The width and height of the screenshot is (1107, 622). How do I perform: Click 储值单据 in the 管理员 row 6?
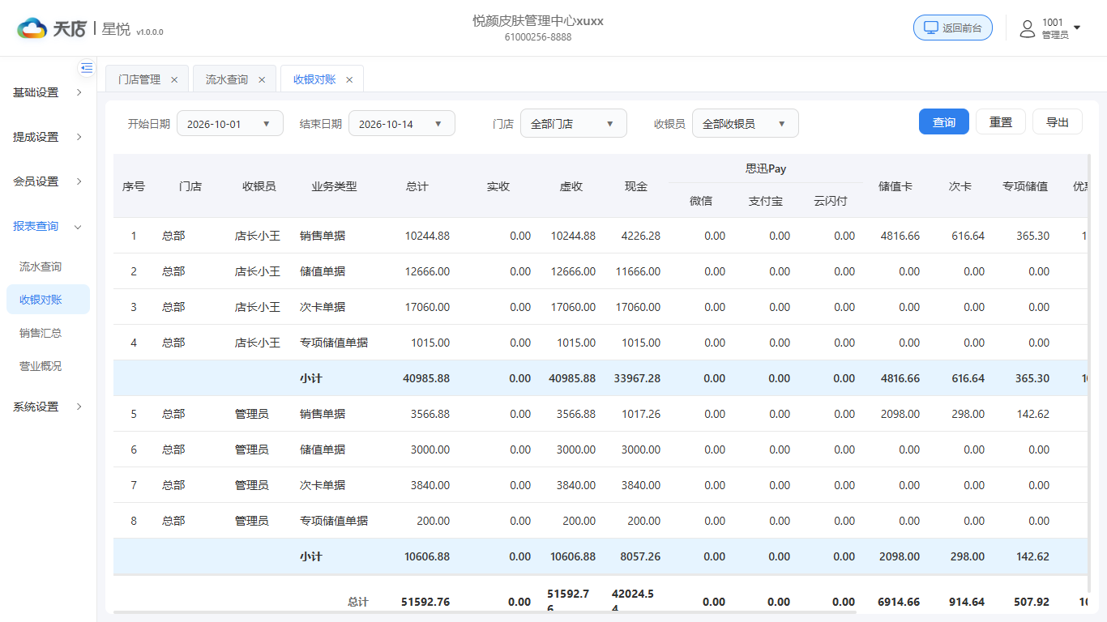point(323,449)
